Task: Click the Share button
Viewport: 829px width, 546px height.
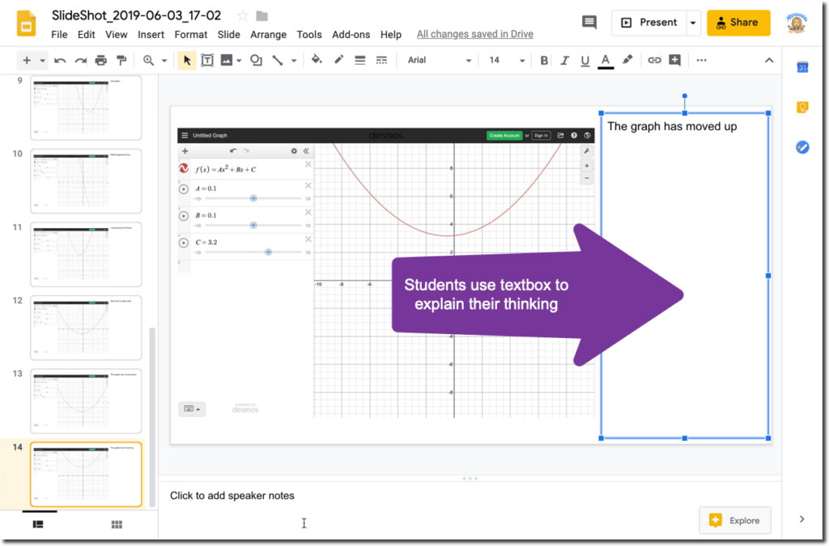Action: 738,23
